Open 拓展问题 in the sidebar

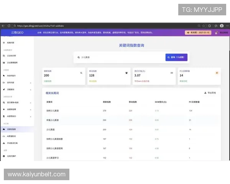tap(11, 43)
